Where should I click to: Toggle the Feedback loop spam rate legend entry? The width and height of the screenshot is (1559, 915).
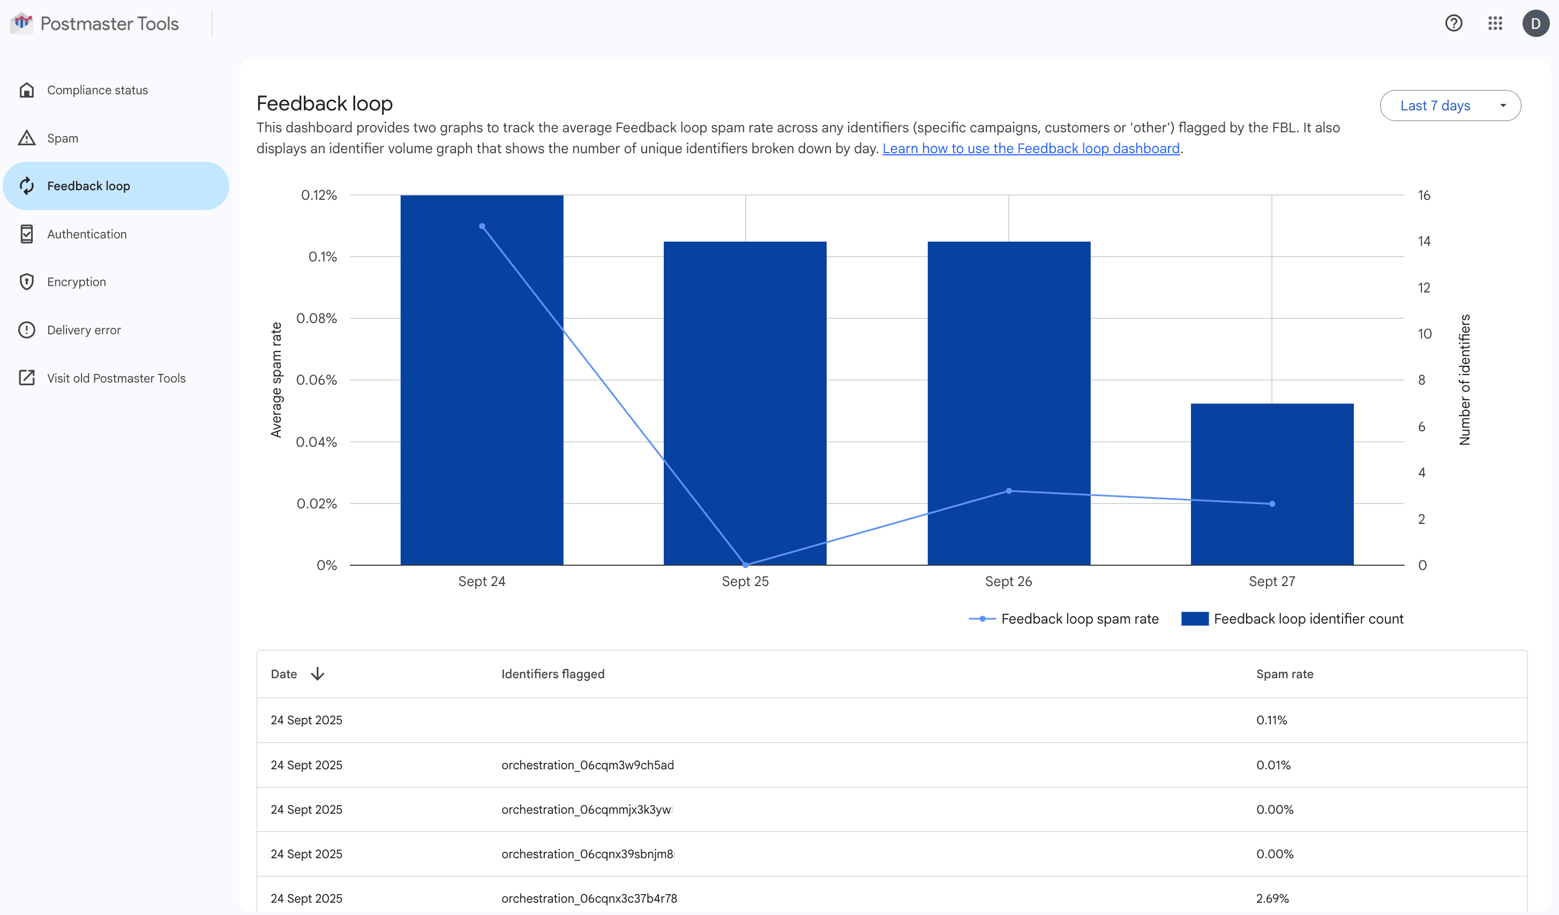(x=1080, y=619)
